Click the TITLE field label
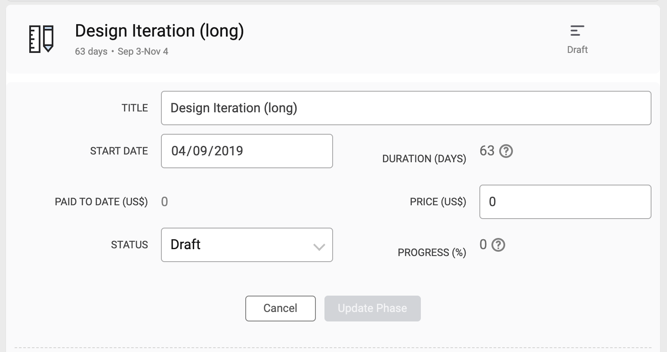The height and width of the screenshot is (352, 667). pyautogui.click(x=135, y=108)
